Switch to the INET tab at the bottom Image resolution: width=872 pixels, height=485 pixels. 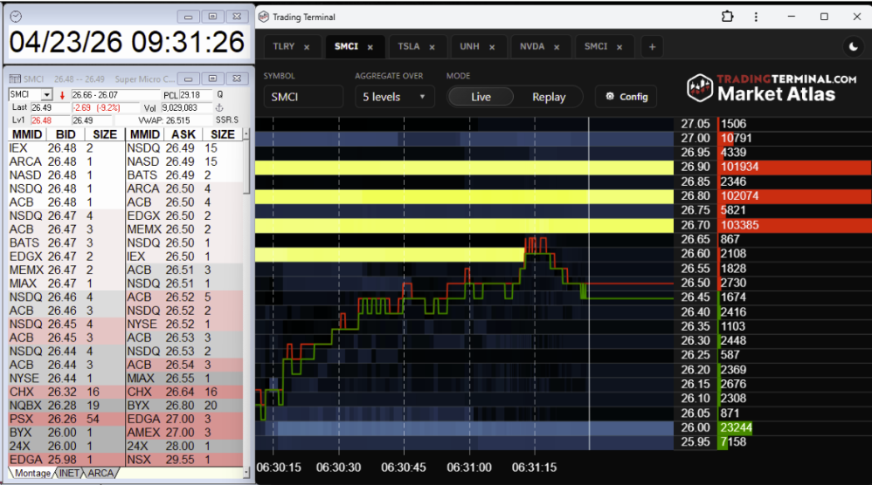(x=69, y=474)
